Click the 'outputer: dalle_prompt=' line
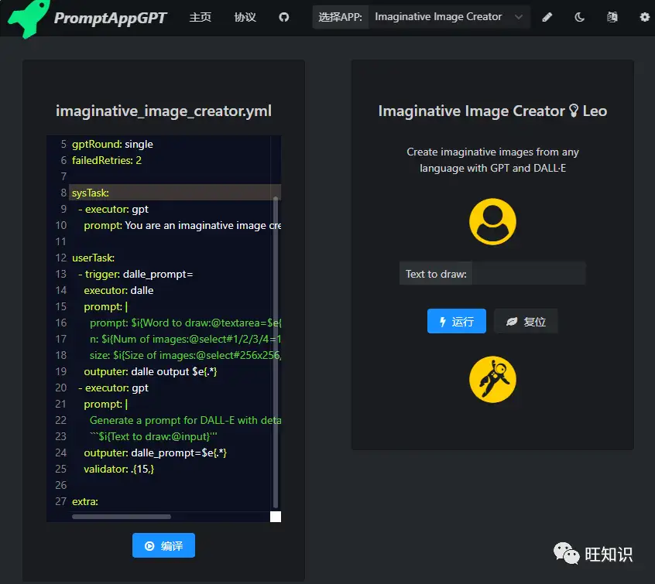The image size is (655, 584). click(155, 453)
